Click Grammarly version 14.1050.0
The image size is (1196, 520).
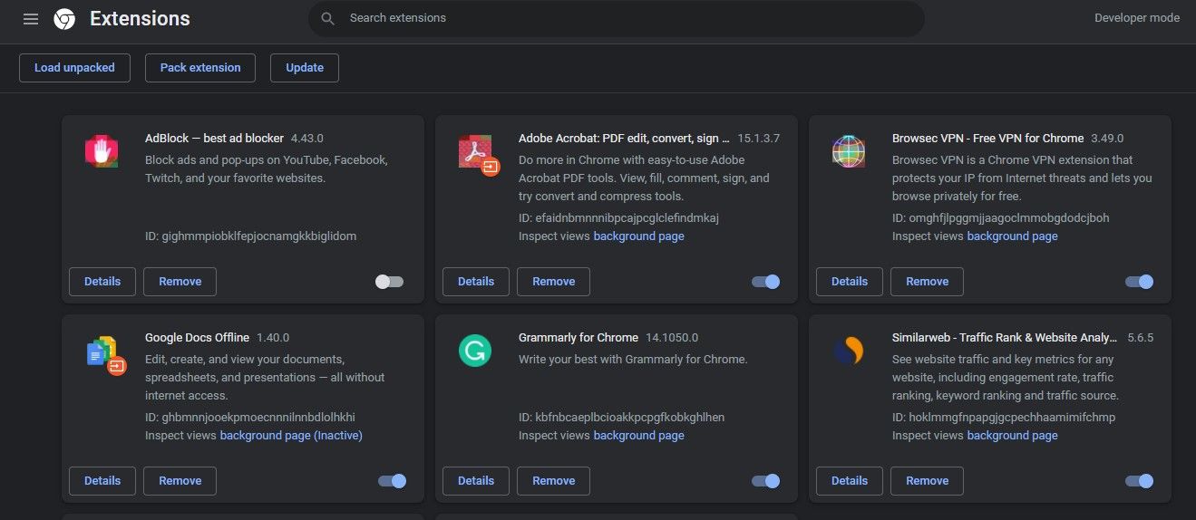point(672,338)
